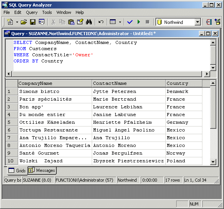Image resolution: width=224 pixels, height=209 pixels.
Task: Open the Query menu
Action: 32,12
